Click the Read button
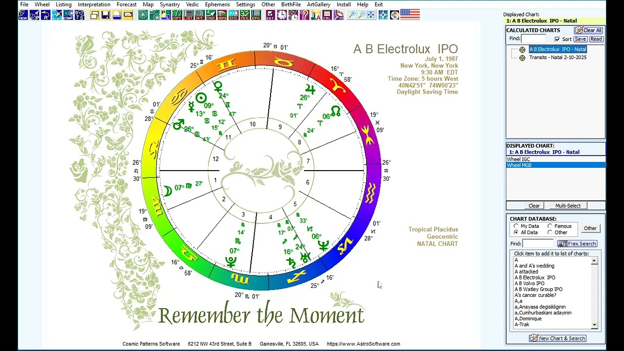Viewport: 624px width, 351px height. (596, 39)
